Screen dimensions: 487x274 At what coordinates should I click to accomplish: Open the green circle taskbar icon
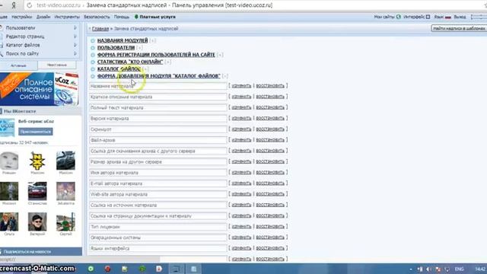tap(91, 269)
